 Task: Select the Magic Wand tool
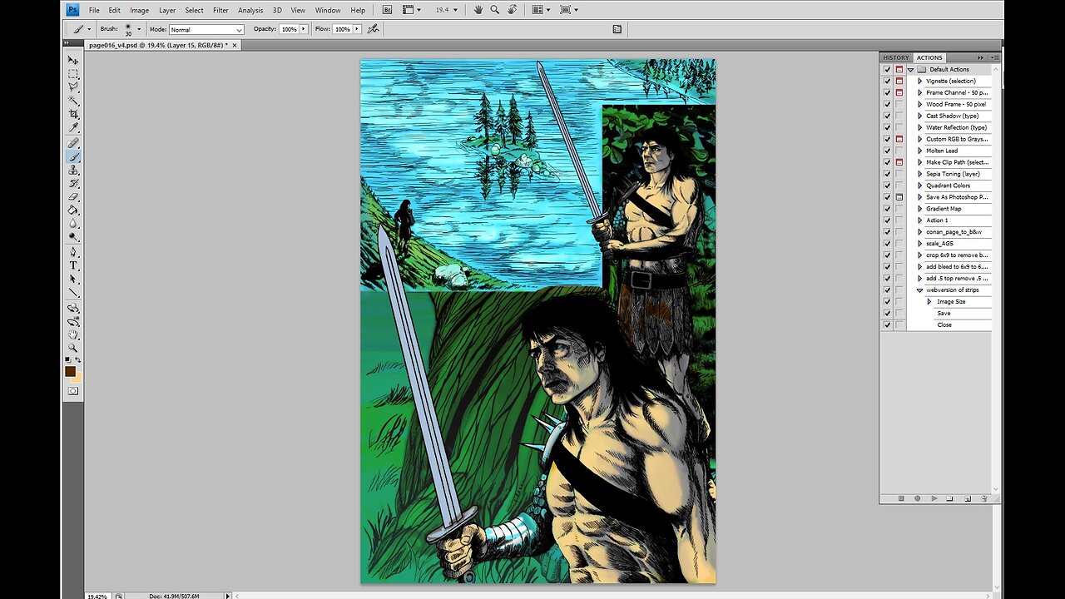[x=73, y=100]
